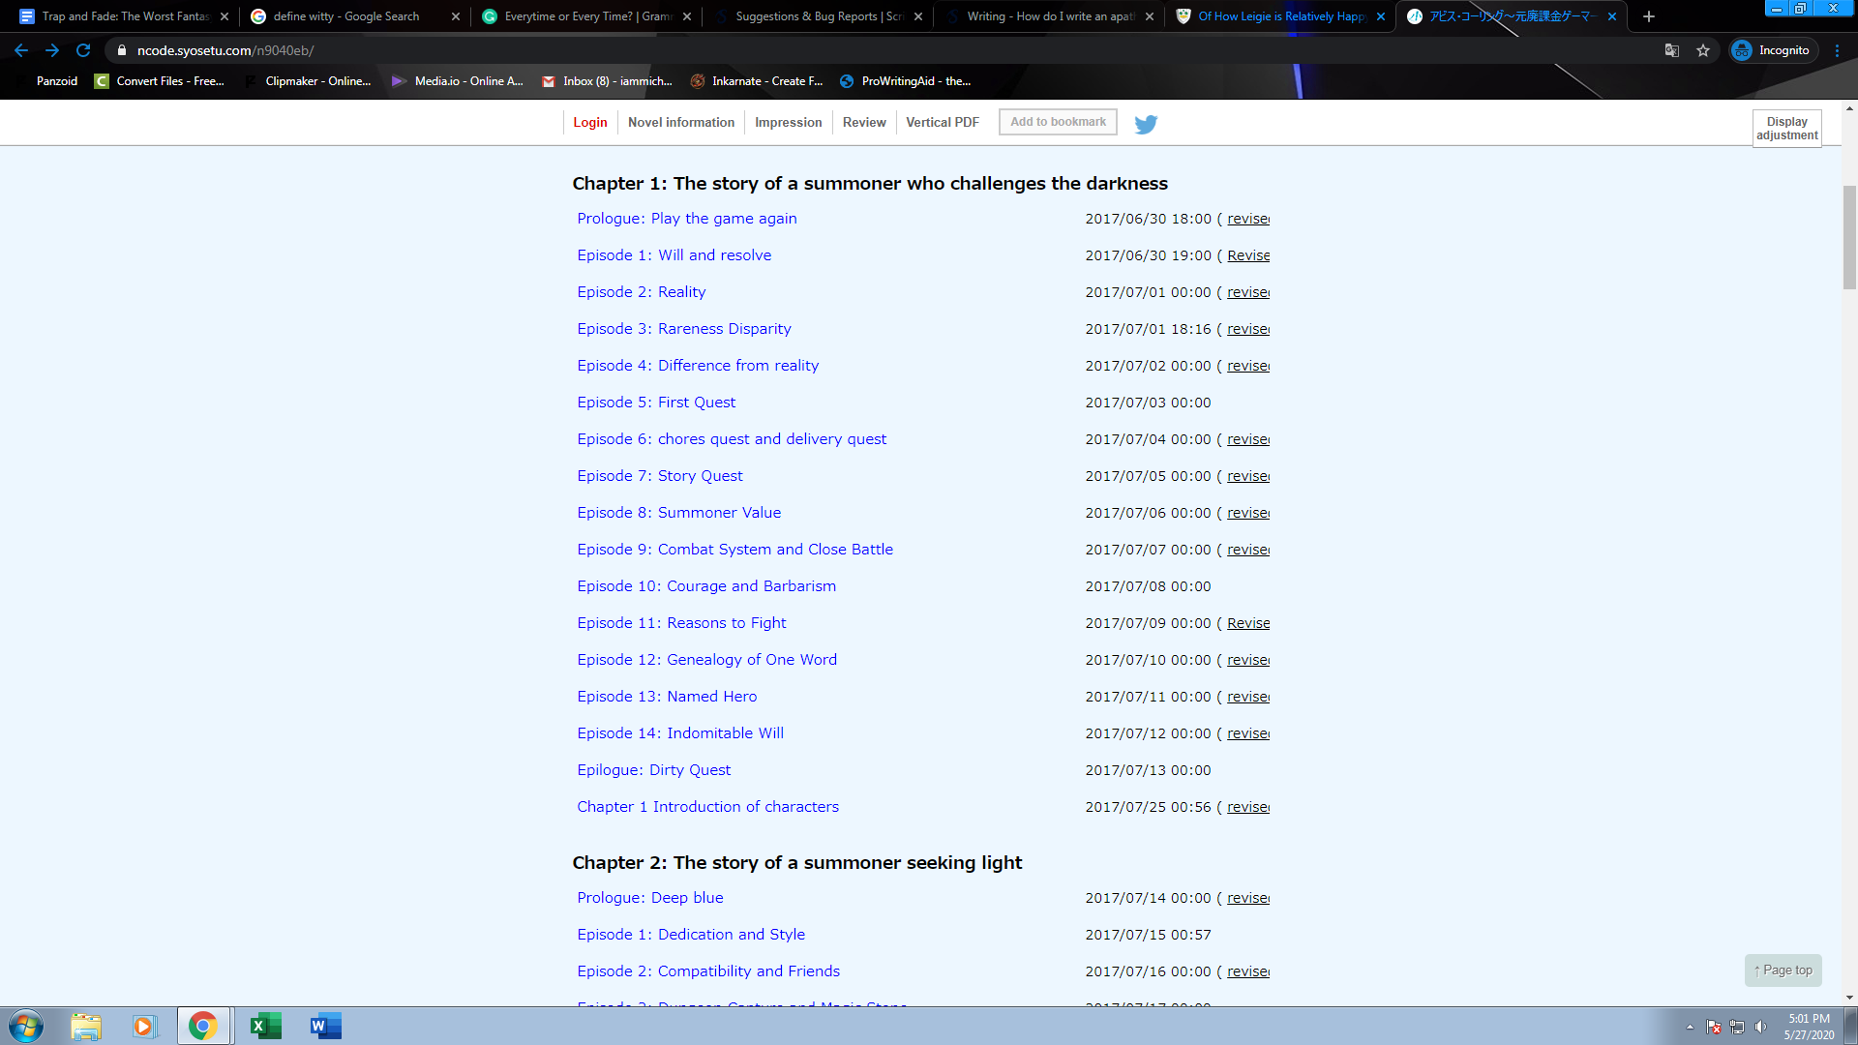
Task: Click the Add to bookmark button
Action: (x=1058, y=122)
